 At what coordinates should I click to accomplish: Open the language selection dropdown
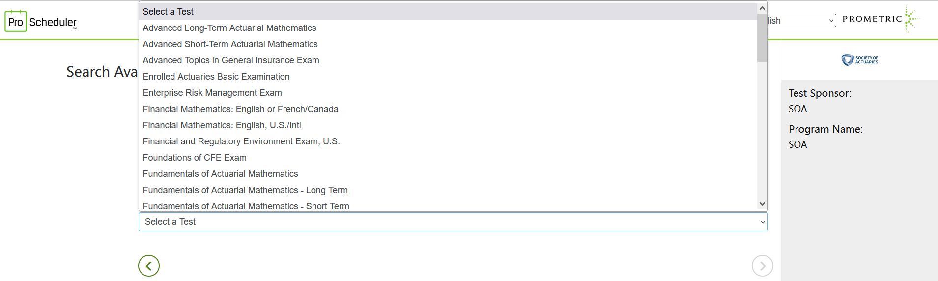(x=801, y=21)
